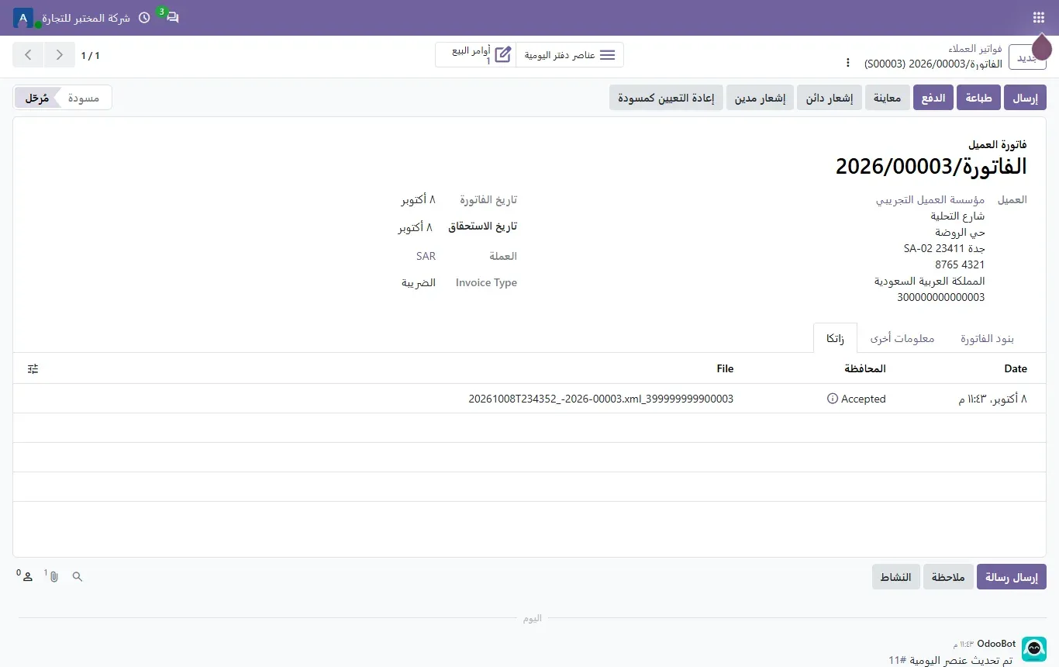Click the طباعة print button
Viewport: 1059px width, 667px height.
978,98
